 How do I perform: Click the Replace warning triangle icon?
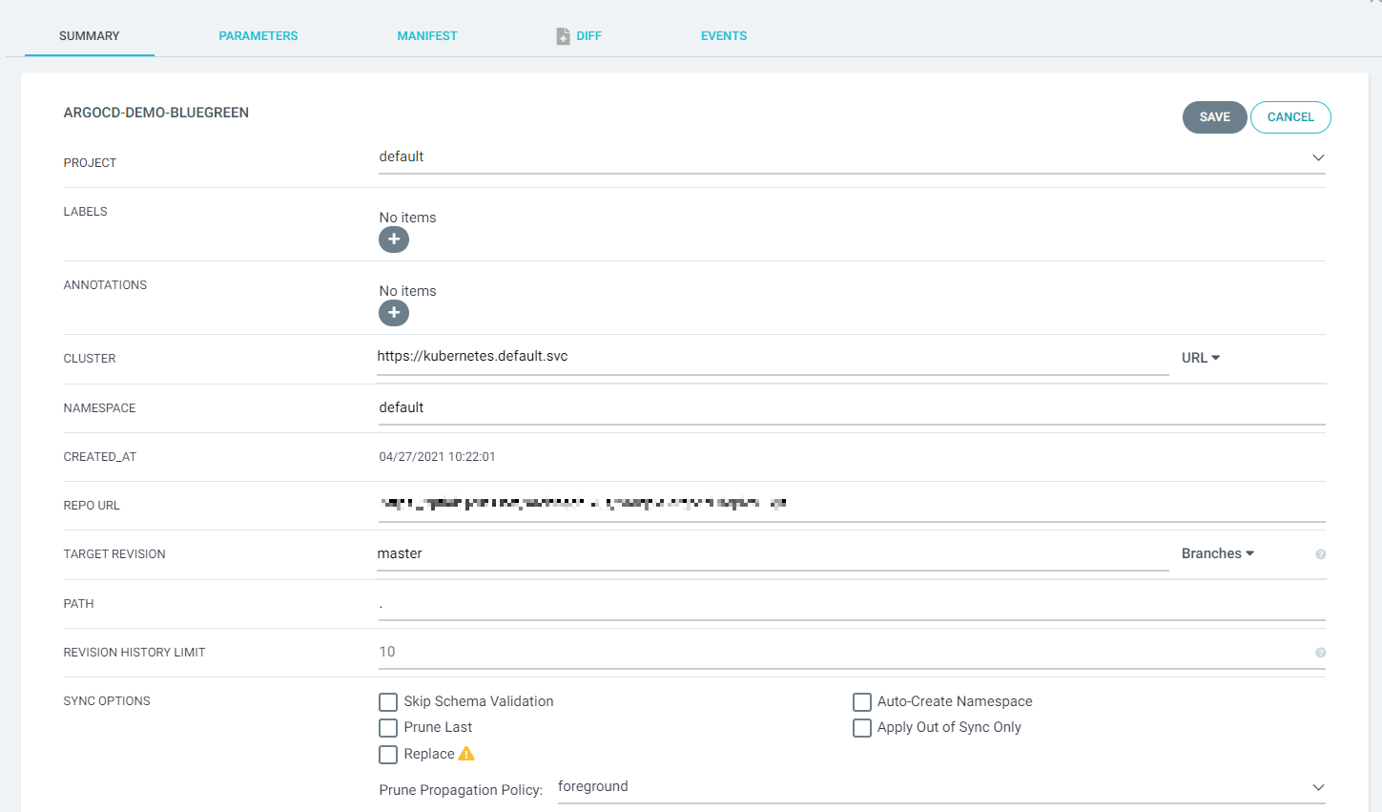pyautogui.click(x=466, y=754)
